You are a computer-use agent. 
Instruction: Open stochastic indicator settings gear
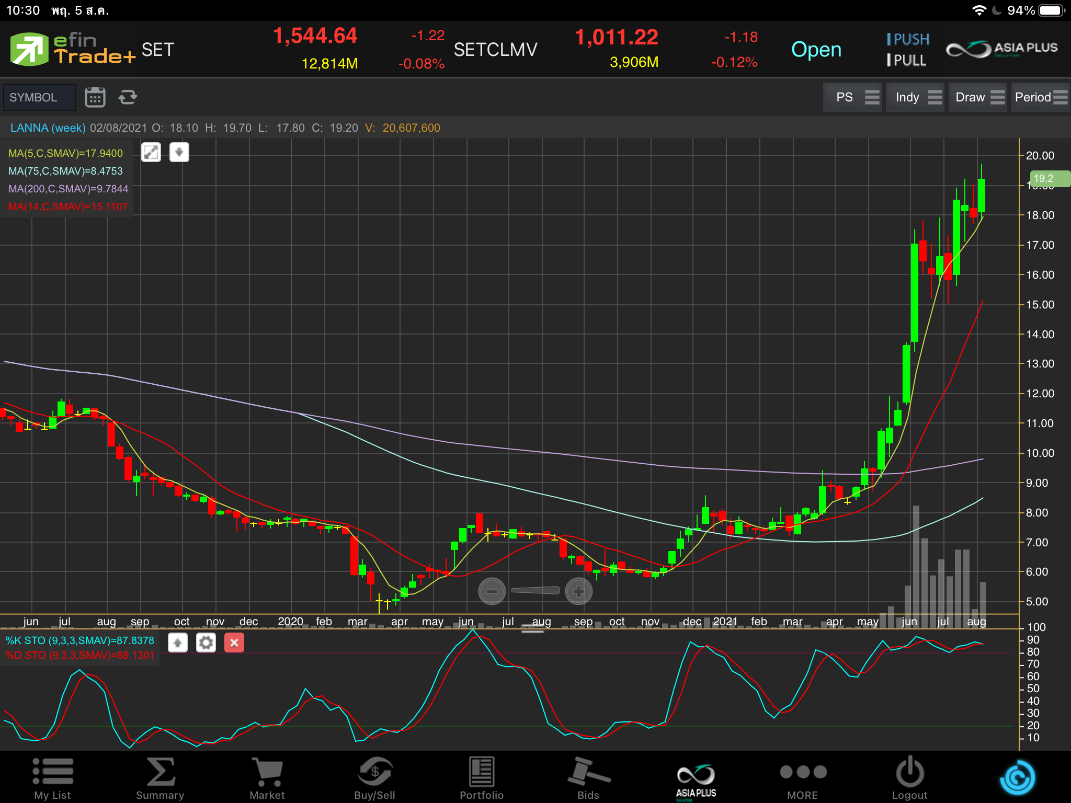(206, 643)
